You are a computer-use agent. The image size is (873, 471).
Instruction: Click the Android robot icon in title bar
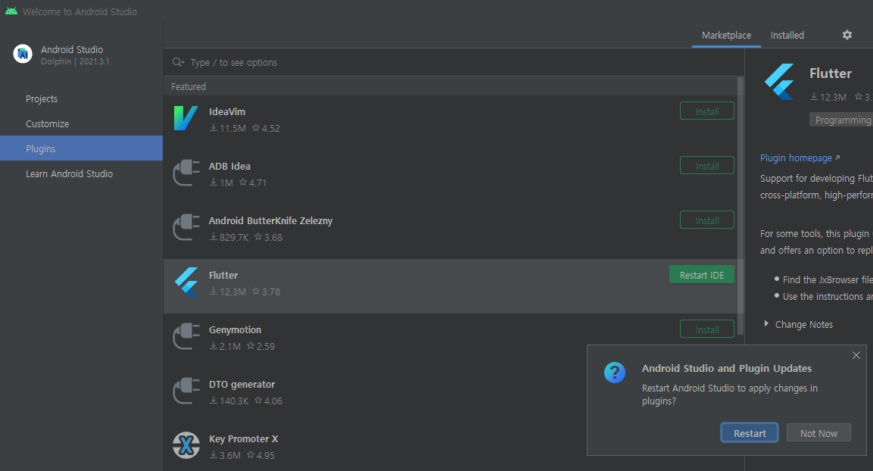11,11
